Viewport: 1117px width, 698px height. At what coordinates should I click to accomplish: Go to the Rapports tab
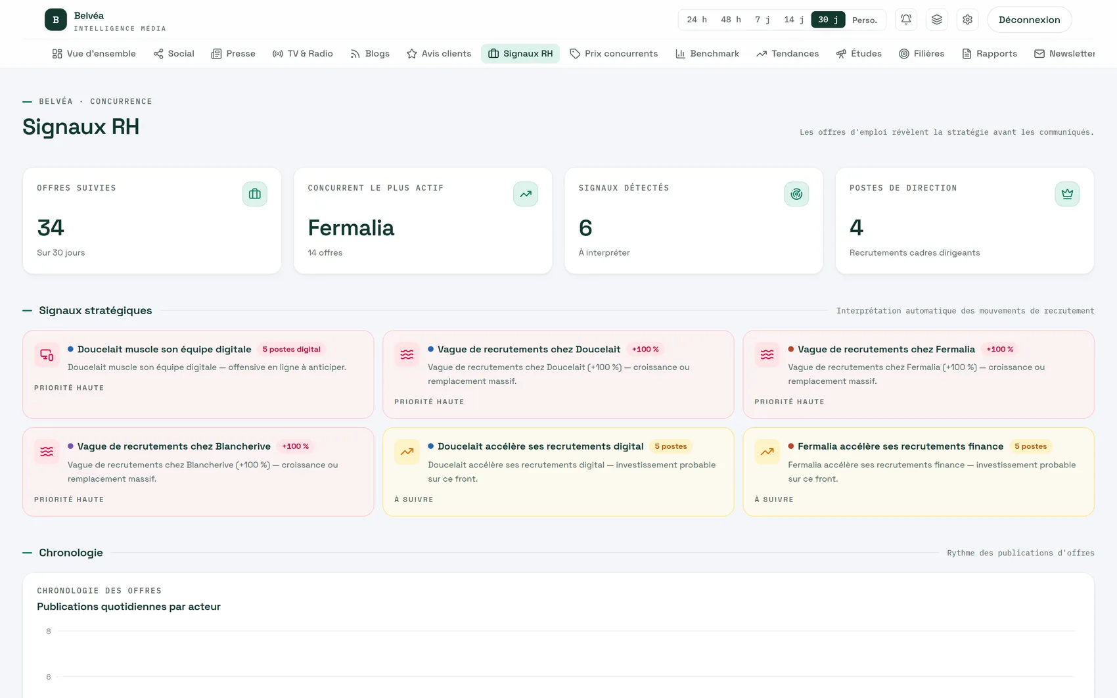pos(990,54)
